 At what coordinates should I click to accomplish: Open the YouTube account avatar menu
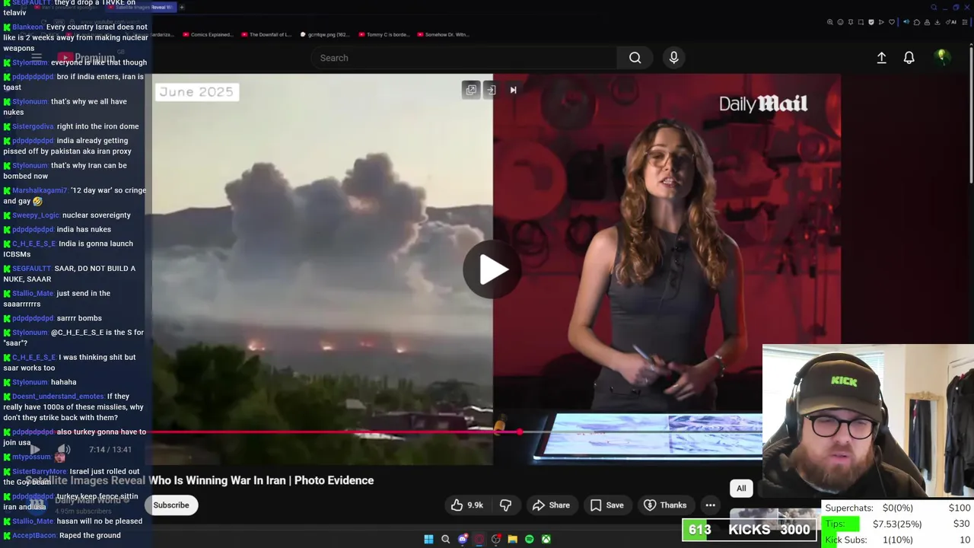click(942, 57)
